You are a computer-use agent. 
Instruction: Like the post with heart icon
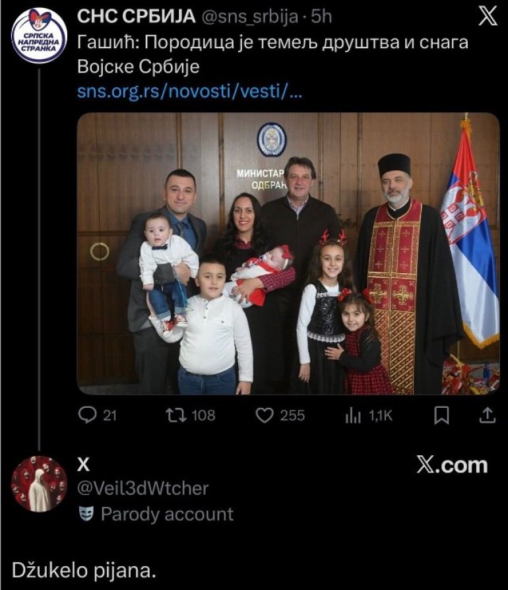click(x=265, y=415)
